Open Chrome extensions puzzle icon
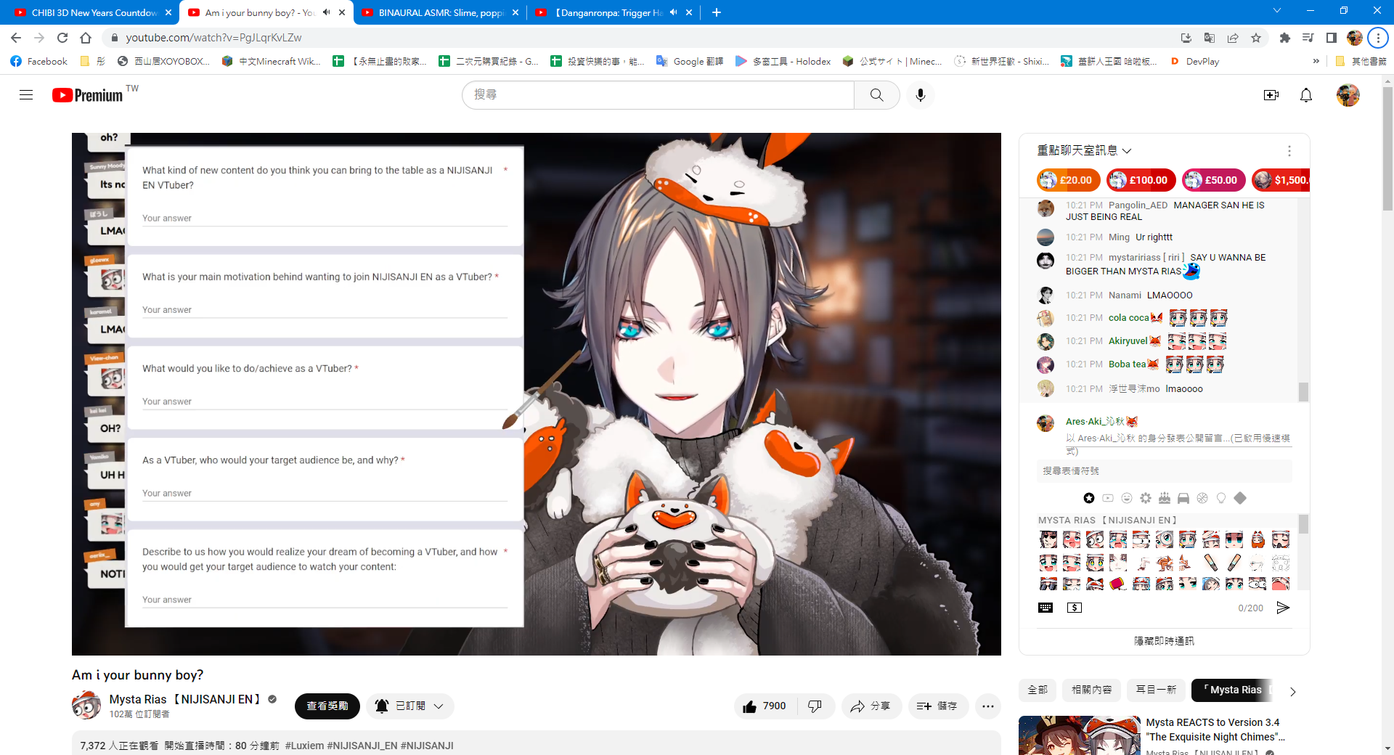1394x755 pixels. point(1285,38)
